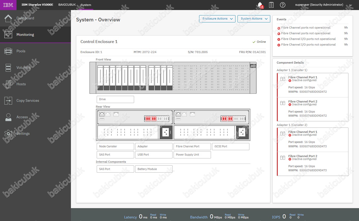Click the S/N: 781LB85 text

pyautogui.click(x=198, y=52)
